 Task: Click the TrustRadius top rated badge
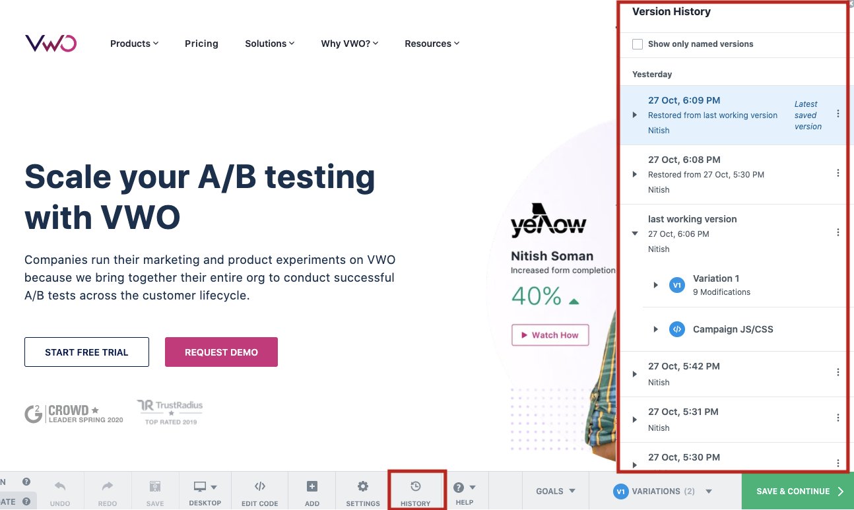[x=170, y=412]
